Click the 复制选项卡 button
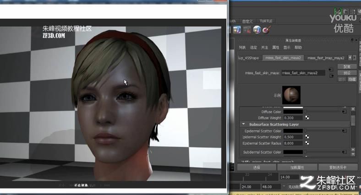361x195 pixels. 338,168
